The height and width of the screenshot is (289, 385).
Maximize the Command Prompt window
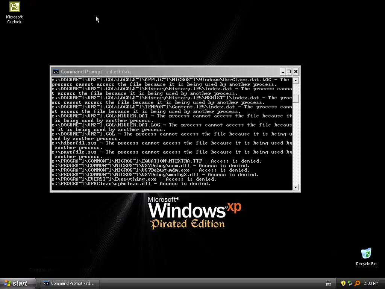coord(289,71)
